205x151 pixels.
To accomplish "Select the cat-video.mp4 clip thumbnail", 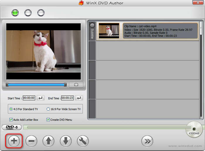I will [x=109, y=31].
